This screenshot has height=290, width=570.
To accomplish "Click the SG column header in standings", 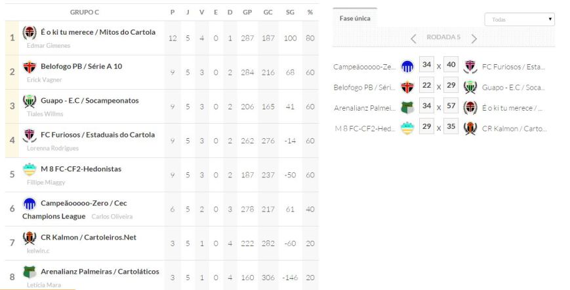I will click(291, 12).
